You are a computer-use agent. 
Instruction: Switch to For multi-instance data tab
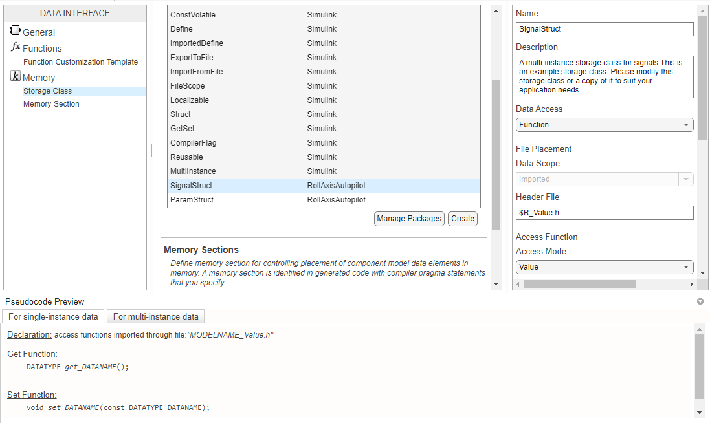pyautogui.click(x=156, y=316)
